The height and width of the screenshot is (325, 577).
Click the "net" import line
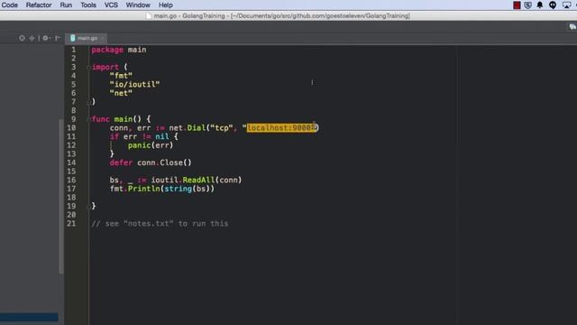(x=121, y=93)
